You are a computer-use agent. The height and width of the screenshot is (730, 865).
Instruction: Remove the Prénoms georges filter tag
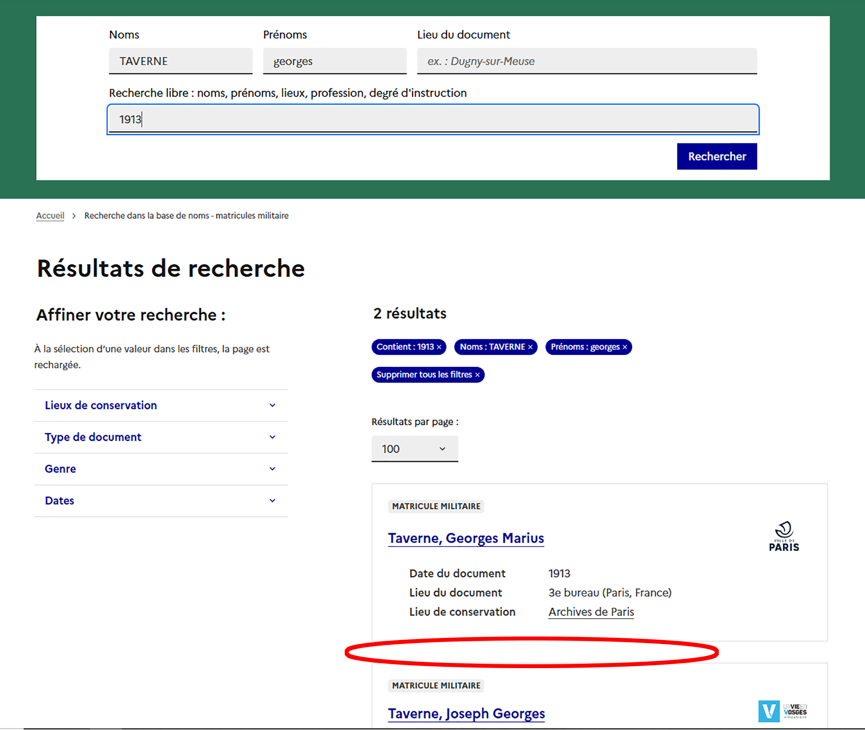point(625,347)
